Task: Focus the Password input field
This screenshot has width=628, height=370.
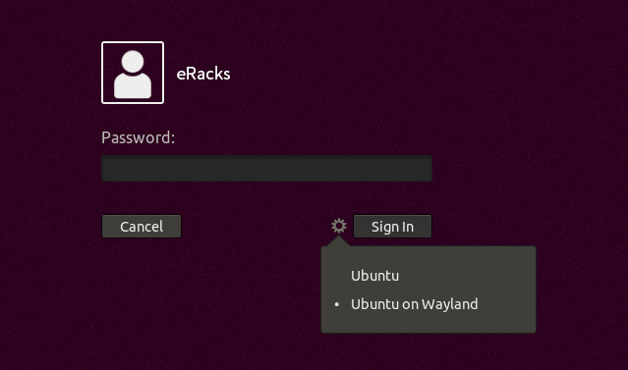Action: pyautogui.click(x=266, y=169)
